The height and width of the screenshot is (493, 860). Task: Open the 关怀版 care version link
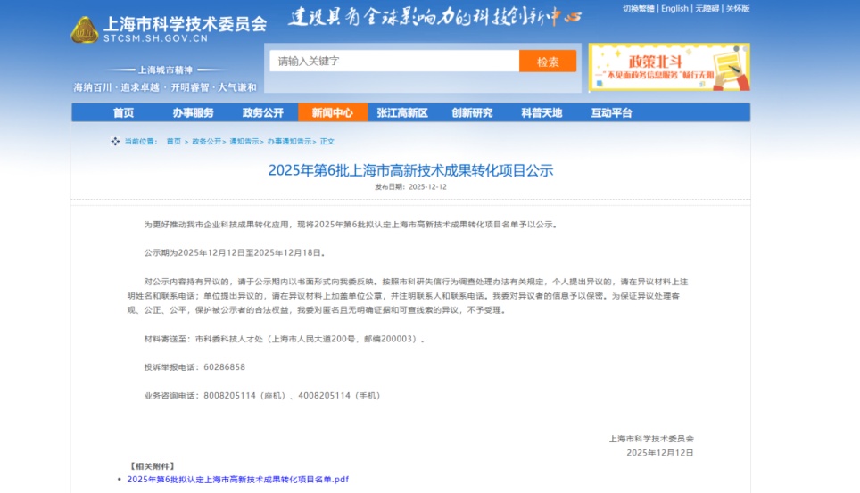[x=738, y=8]
